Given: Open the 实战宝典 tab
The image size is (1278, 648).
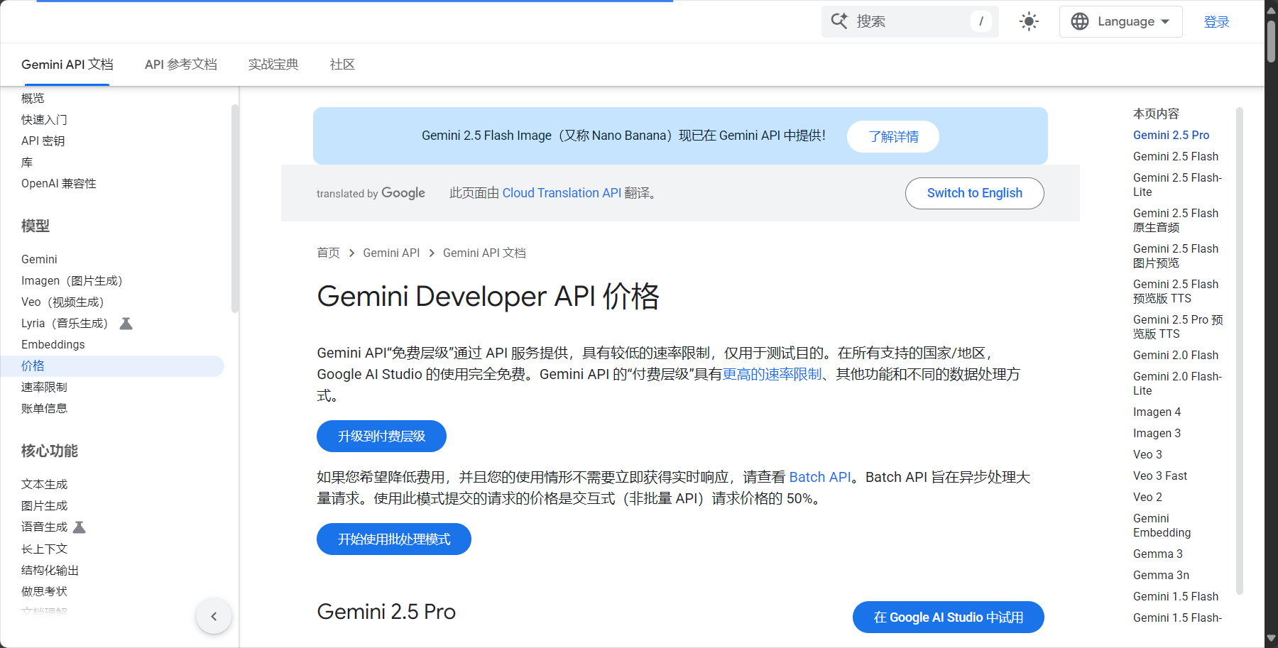Looking at the screenshot, I should coord(273,65).
